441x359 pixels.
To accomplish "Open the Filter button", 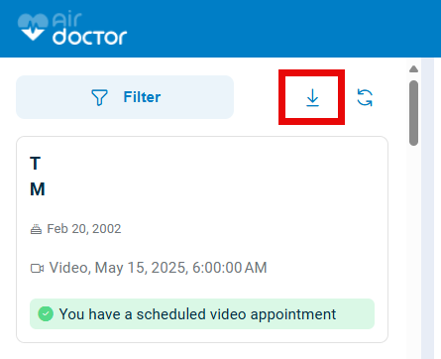I will click(x=125, y=97).
